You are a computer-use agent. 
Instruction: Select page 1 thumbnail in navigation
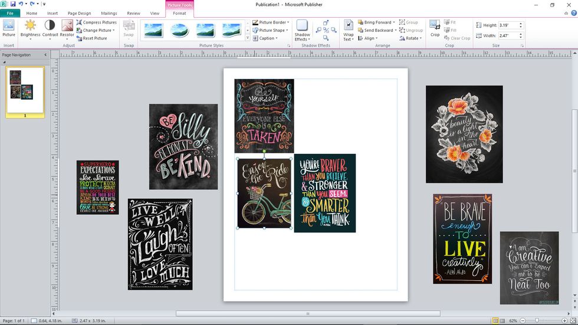coord(25,91)
